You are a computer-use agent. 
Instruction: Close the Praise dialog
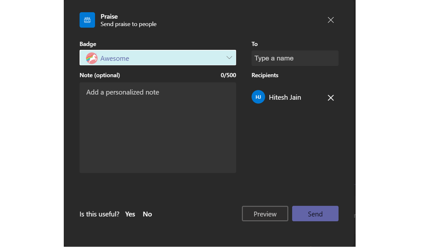click(330, 20)
